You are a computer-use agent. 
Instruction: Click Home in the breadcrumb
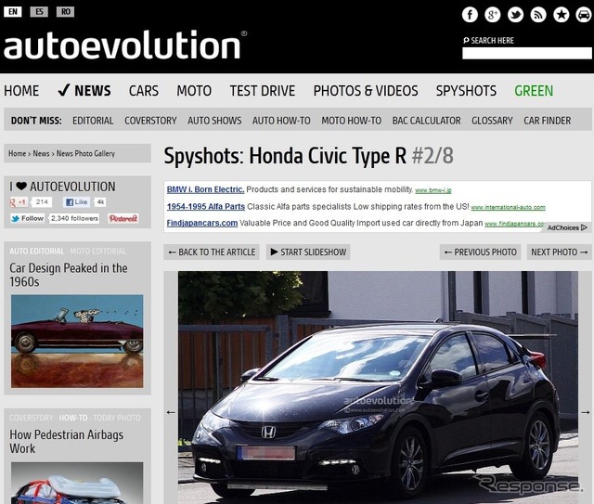(x=18, y=153)
